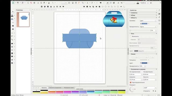Click the 'Страницы' panel header
Image resolution: width=172 pixels, height=96 pixels.
[19, 10]
